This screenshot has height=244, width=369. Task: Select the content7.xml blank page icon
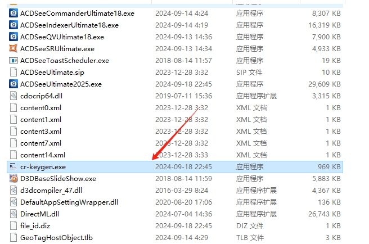(13, 143)
